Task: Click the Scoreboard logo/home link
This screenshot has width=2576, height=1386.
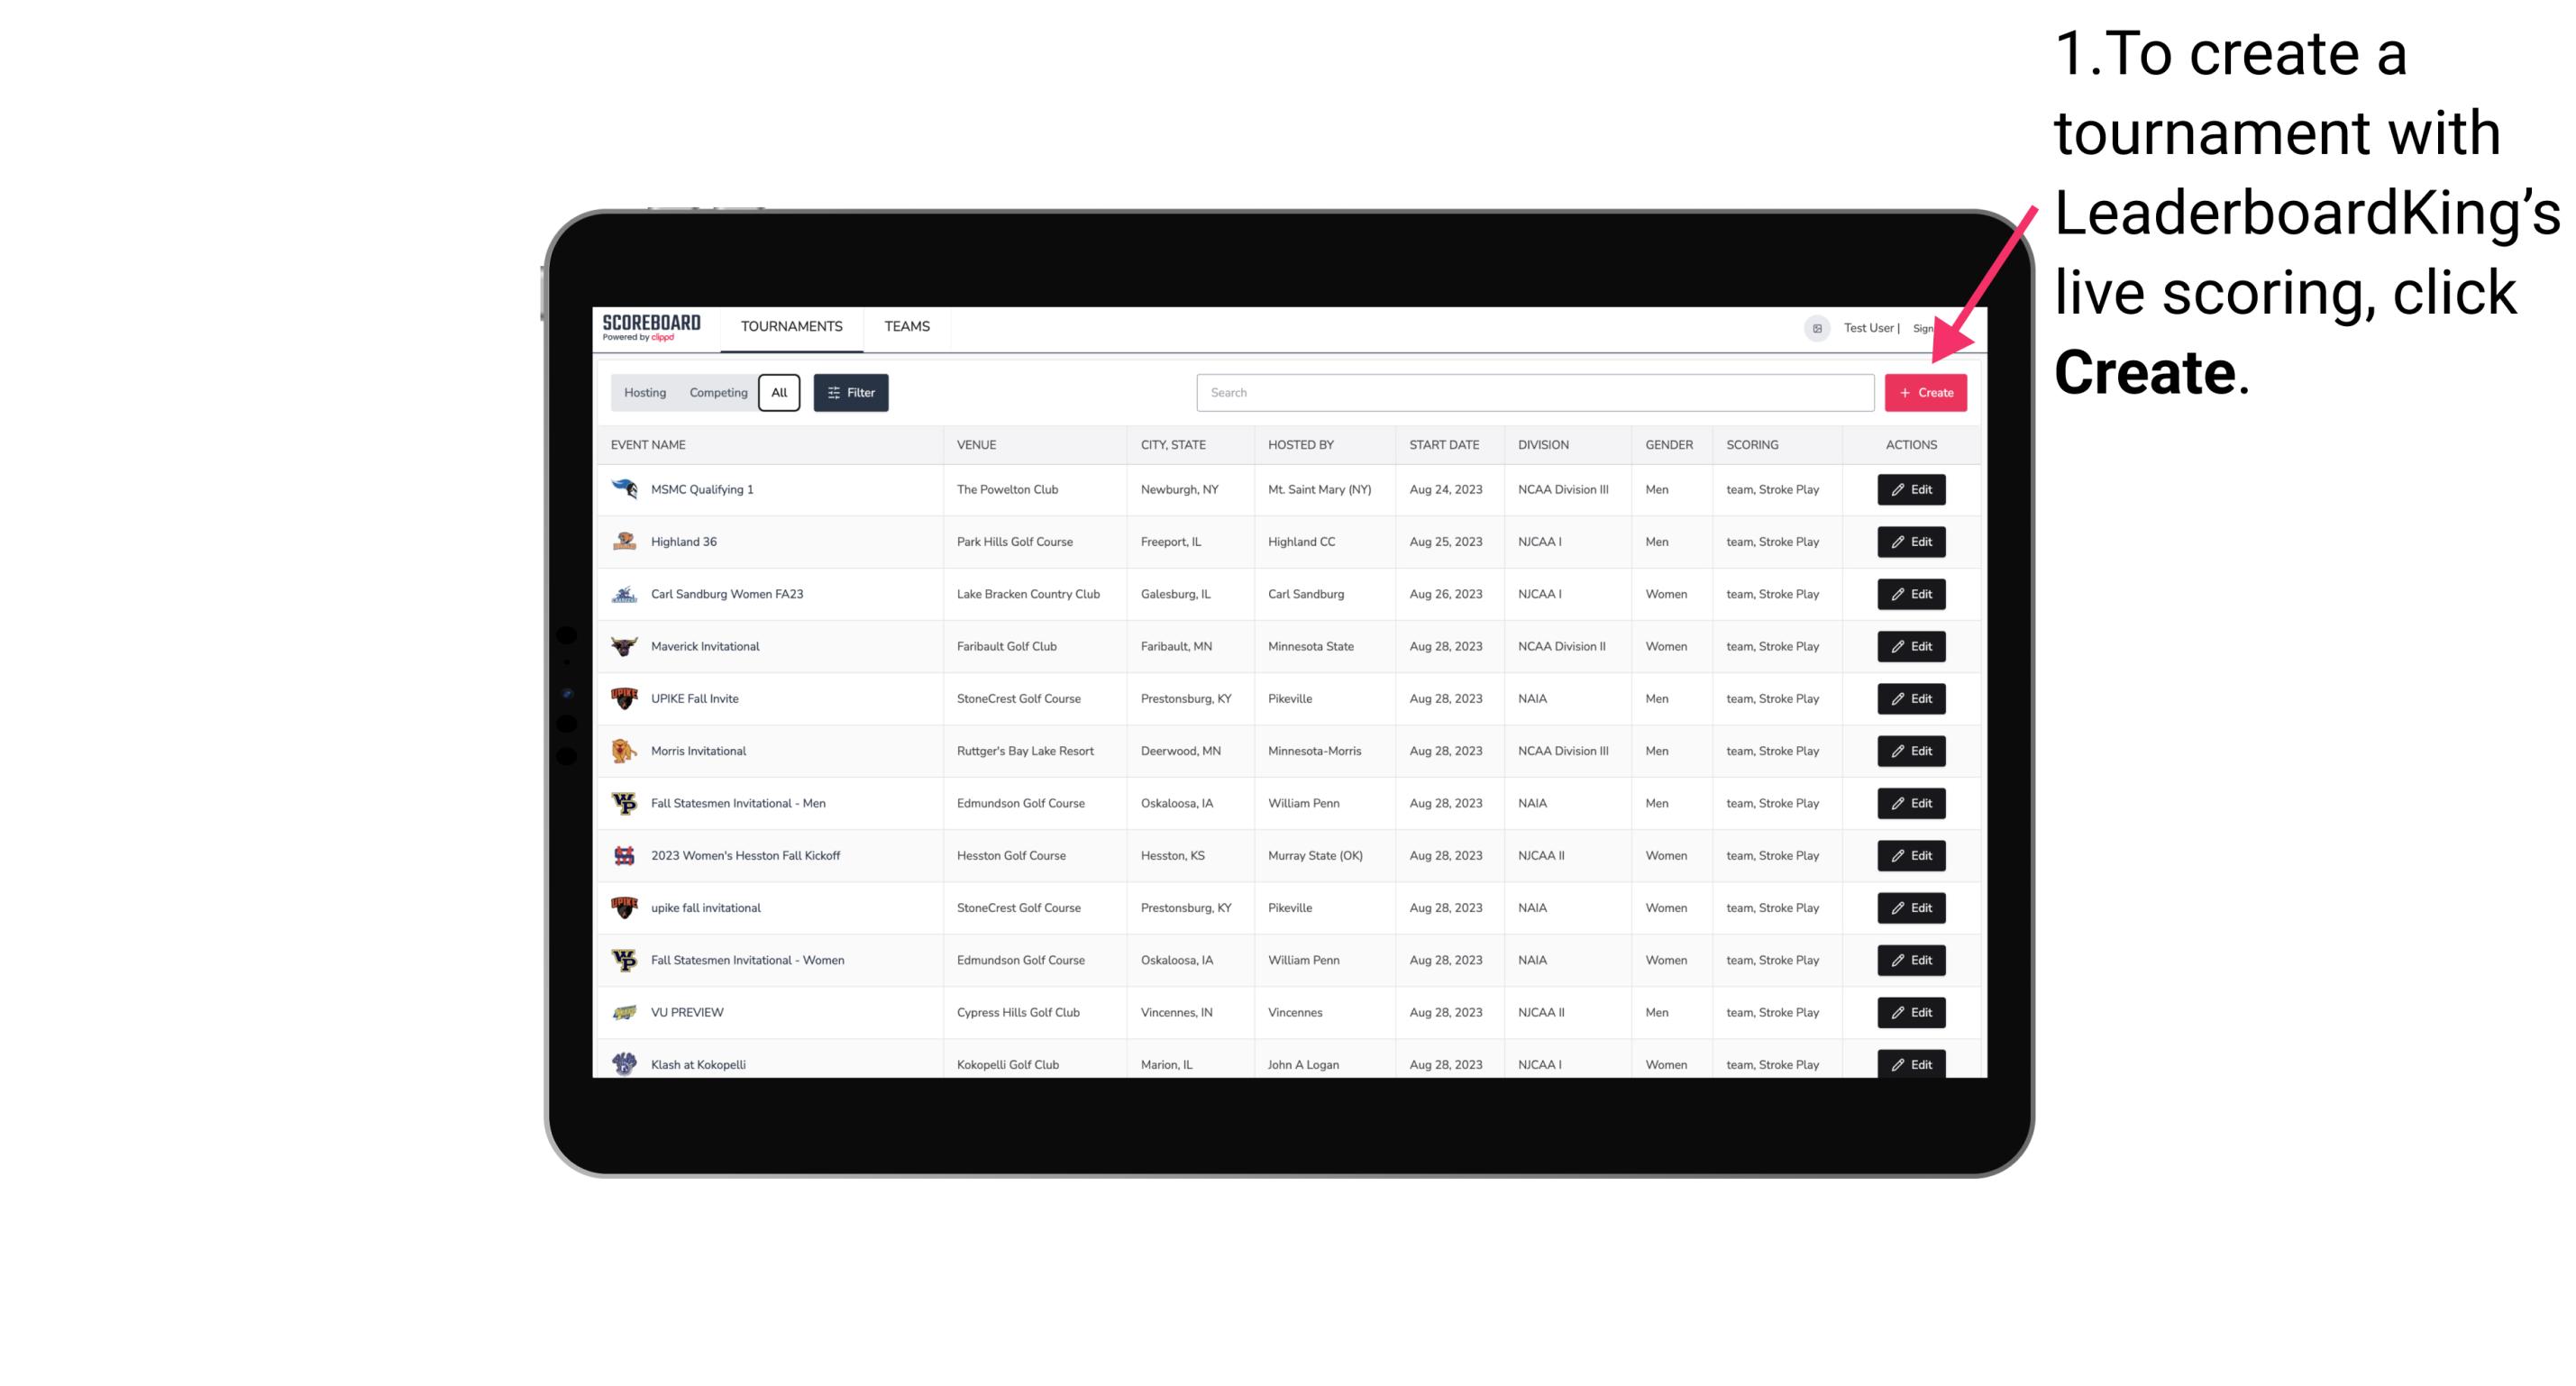Action: click(x=657, y=326)
